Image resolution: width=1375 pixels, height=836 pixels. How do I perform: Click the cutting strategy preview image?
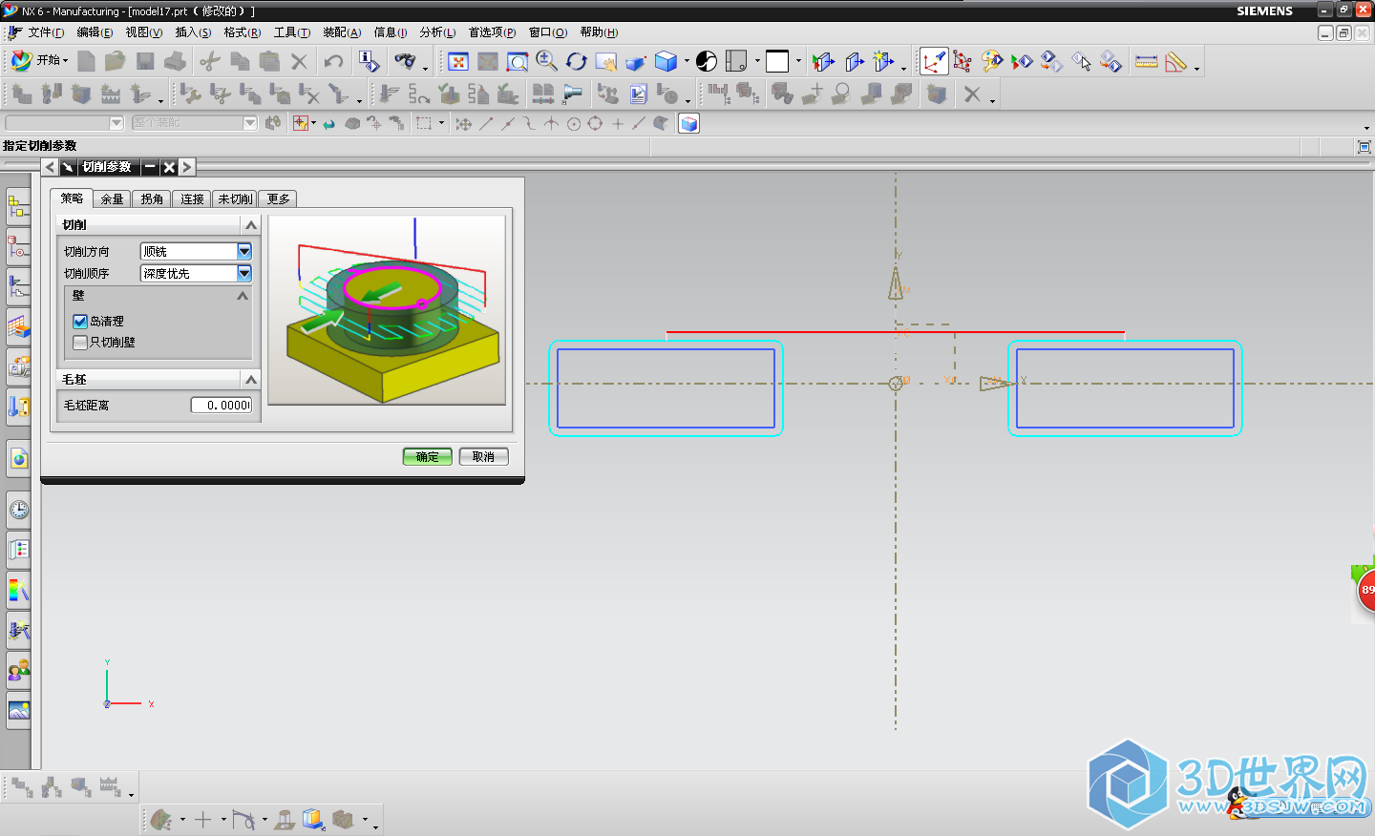[387, 310]
